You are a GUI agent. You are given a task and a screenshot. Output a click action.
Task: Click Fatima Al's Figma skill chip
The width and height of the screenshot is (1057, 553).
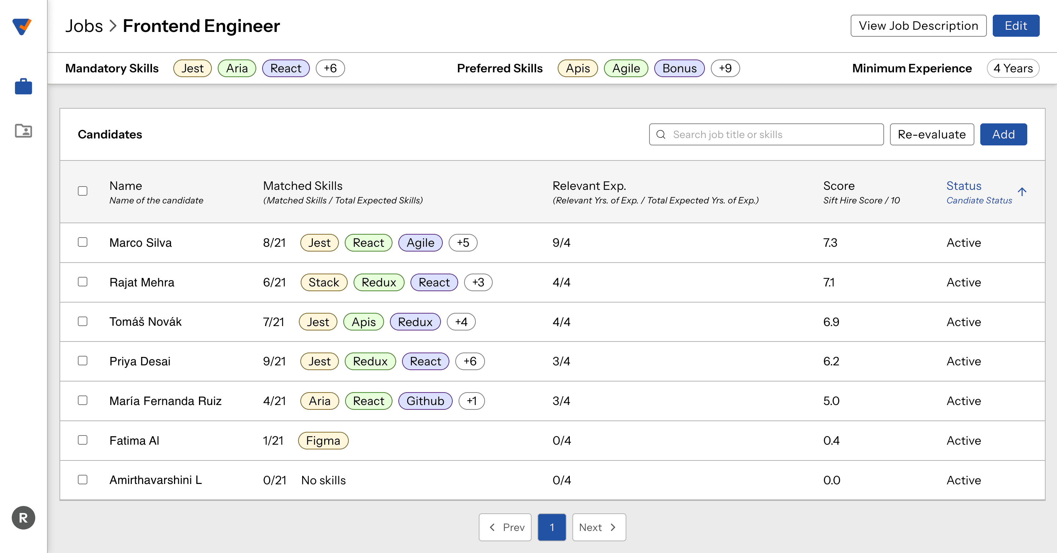tap(323, 441)
